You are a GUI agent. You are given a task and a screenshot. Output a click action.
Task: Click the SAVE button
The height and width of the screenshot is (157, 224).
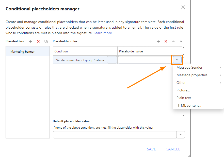tap(151, 149)
